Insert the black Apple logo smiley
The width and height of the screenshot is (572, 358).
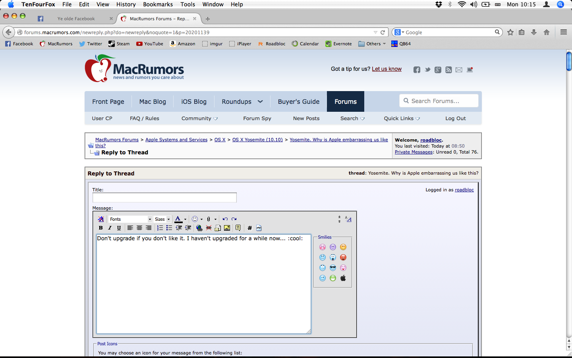coord(343,278)
